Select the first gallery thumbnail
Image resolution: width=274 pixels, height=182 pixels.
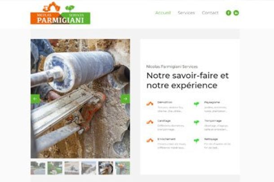[x=38, y=168]
